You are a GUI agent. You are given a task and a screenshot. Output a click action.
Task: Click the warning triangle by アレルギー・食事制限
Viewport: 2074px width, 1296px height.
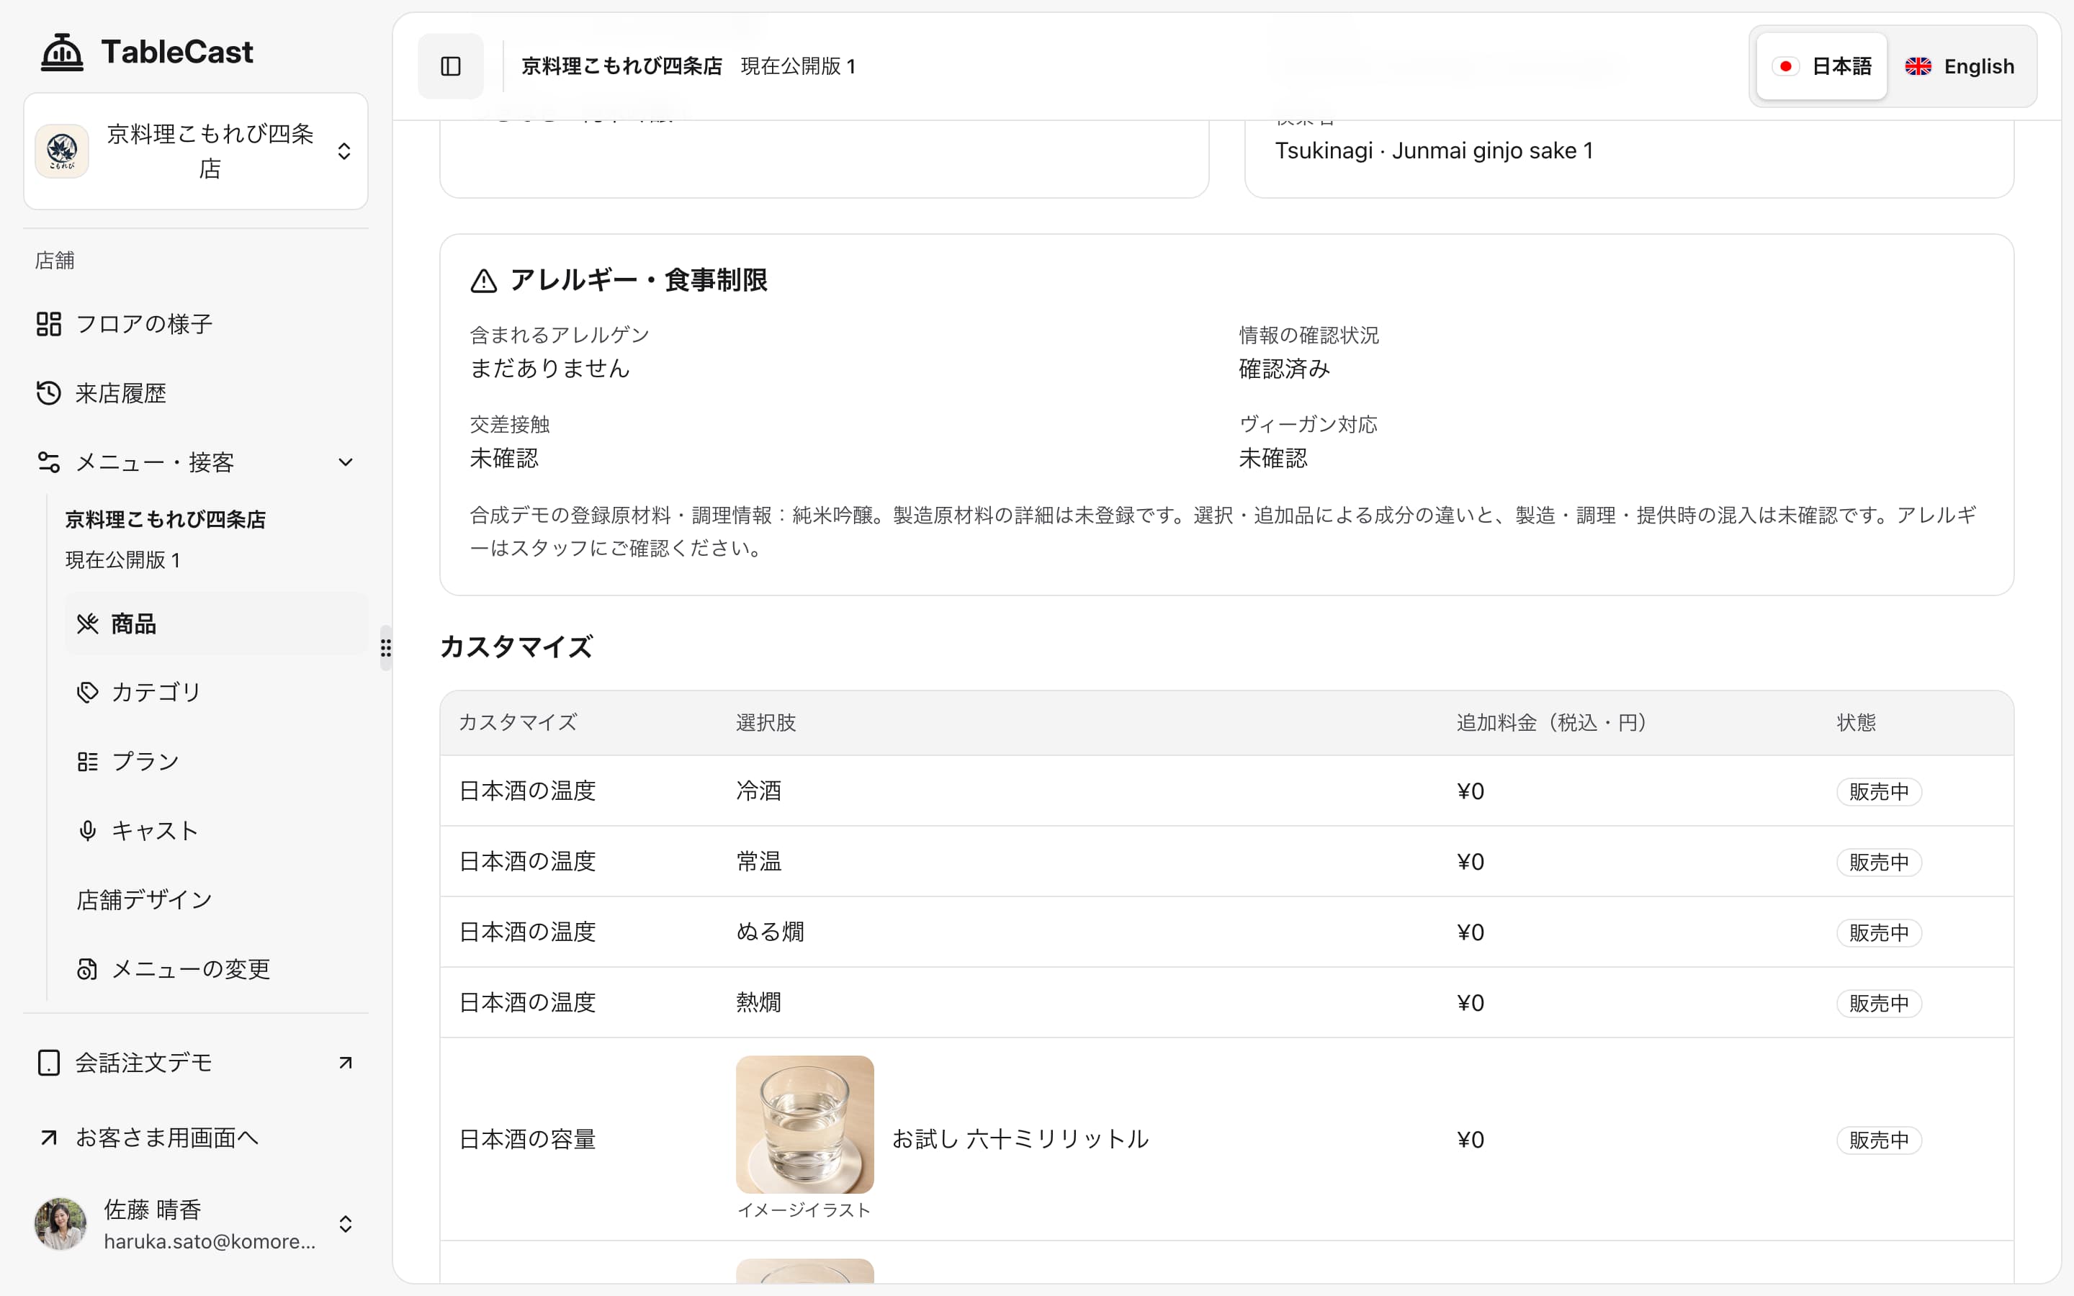(x=483, y=281)
